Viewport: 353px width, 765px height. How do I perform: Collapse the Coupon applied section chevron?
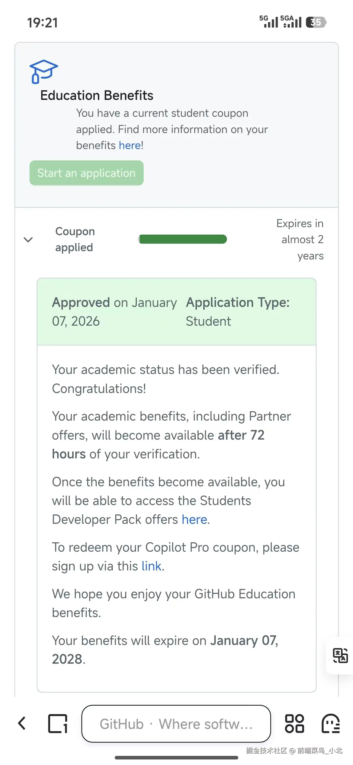click(x=28, y=239)
